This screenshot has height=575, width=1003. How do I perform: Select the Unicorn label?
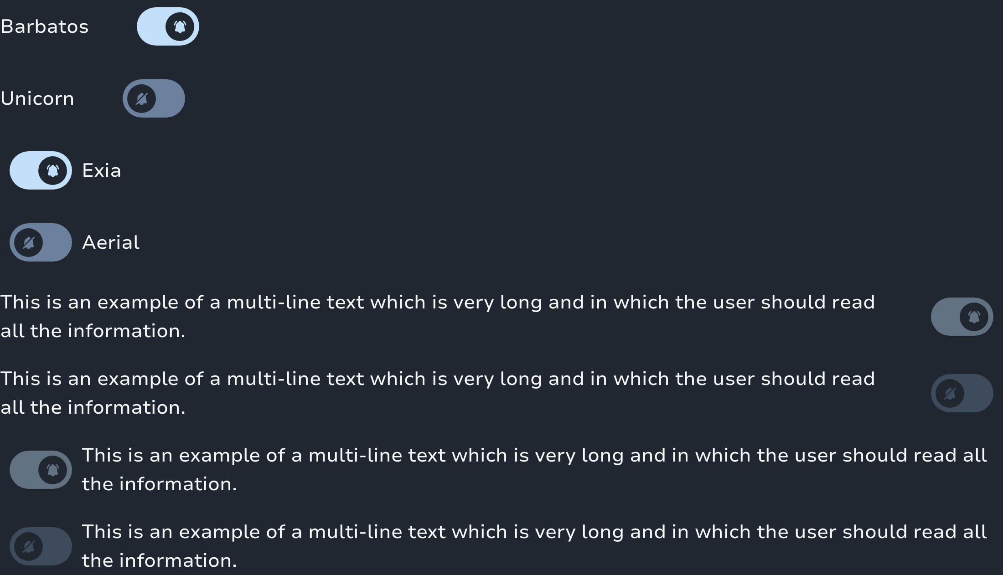pyautogui.click(x=37, y=98)
